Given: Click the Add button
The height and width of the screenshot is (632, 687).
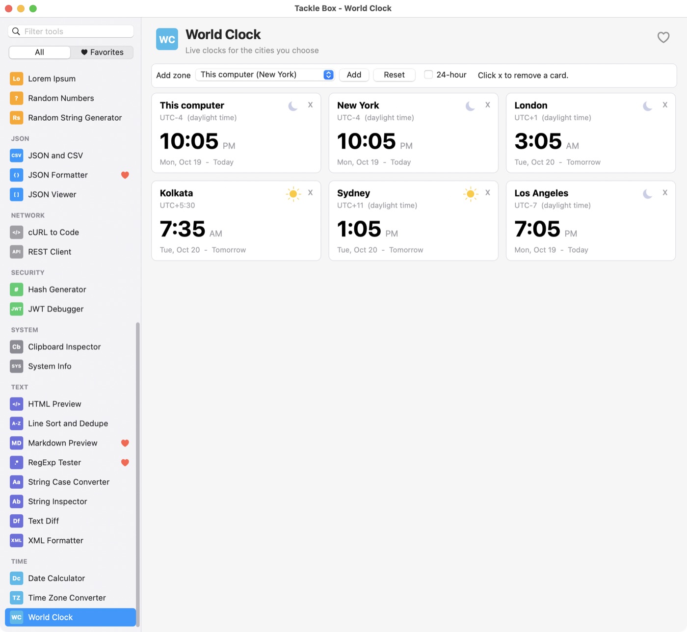Looking at the screenshot, I should (354, 75).
